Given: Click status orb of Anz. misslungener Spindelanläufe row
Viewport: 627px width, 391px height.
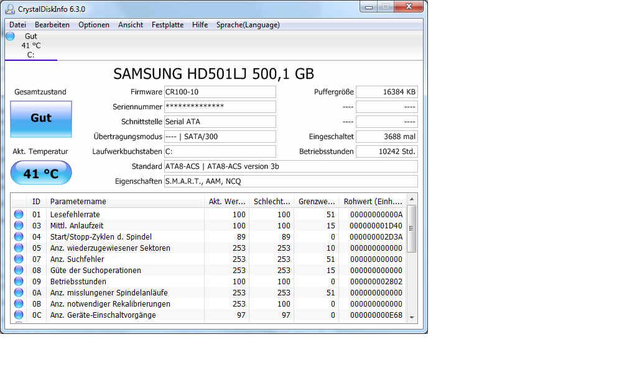Looking at the screenshot, I should [x=19, y=292].
